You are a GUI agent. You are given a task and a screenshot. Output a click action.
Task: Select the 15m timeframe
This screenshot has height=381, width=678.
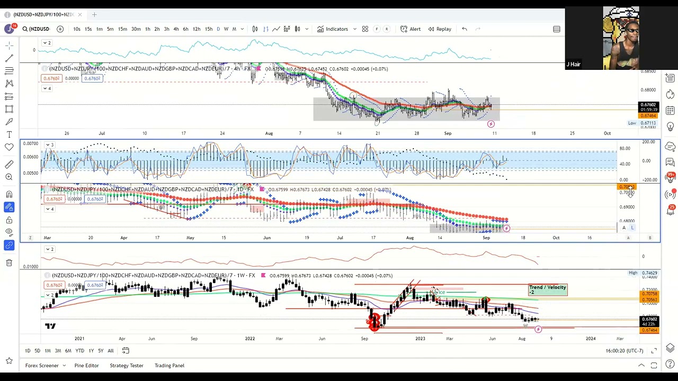point(122,29)
